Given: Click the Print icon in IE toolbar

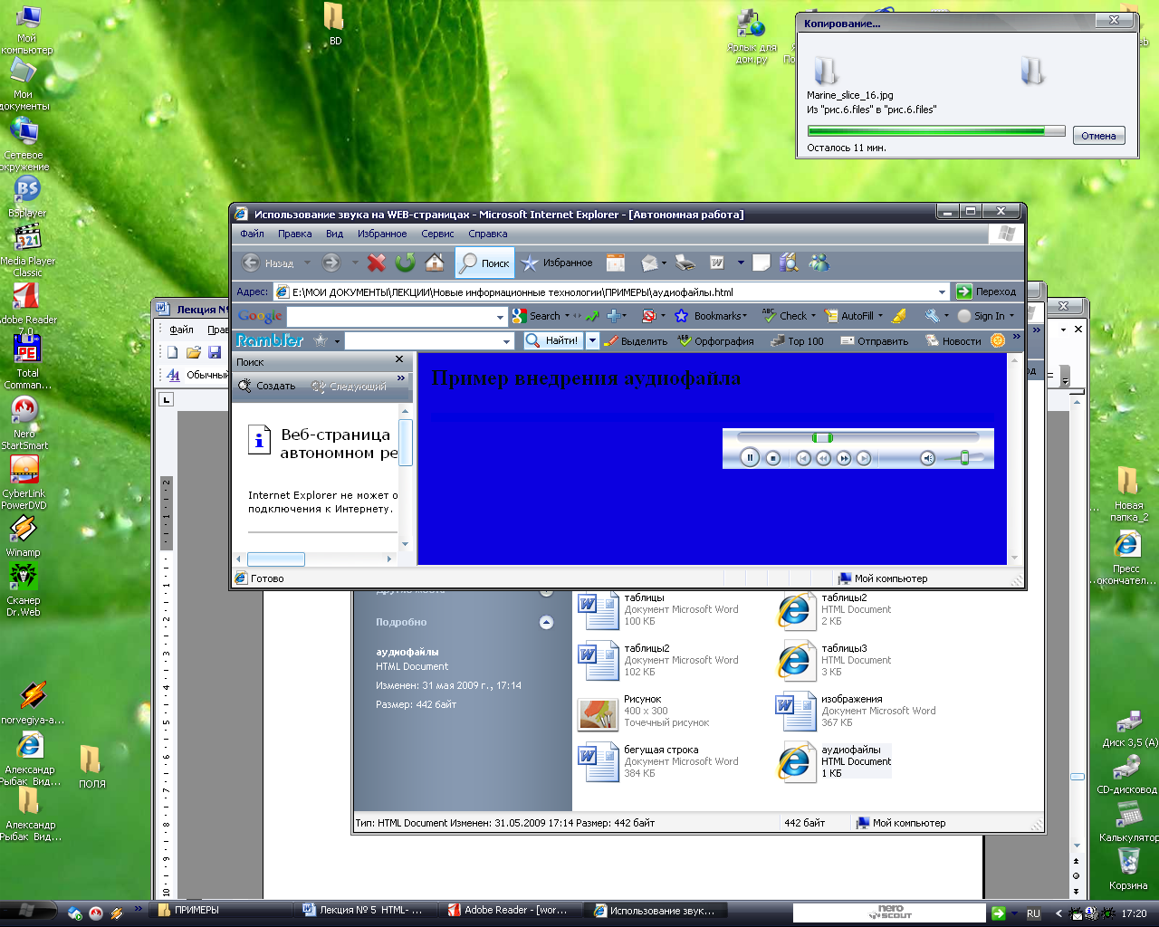Looking at the screenshot, I should pyautogui.click(x=685, y=263).
